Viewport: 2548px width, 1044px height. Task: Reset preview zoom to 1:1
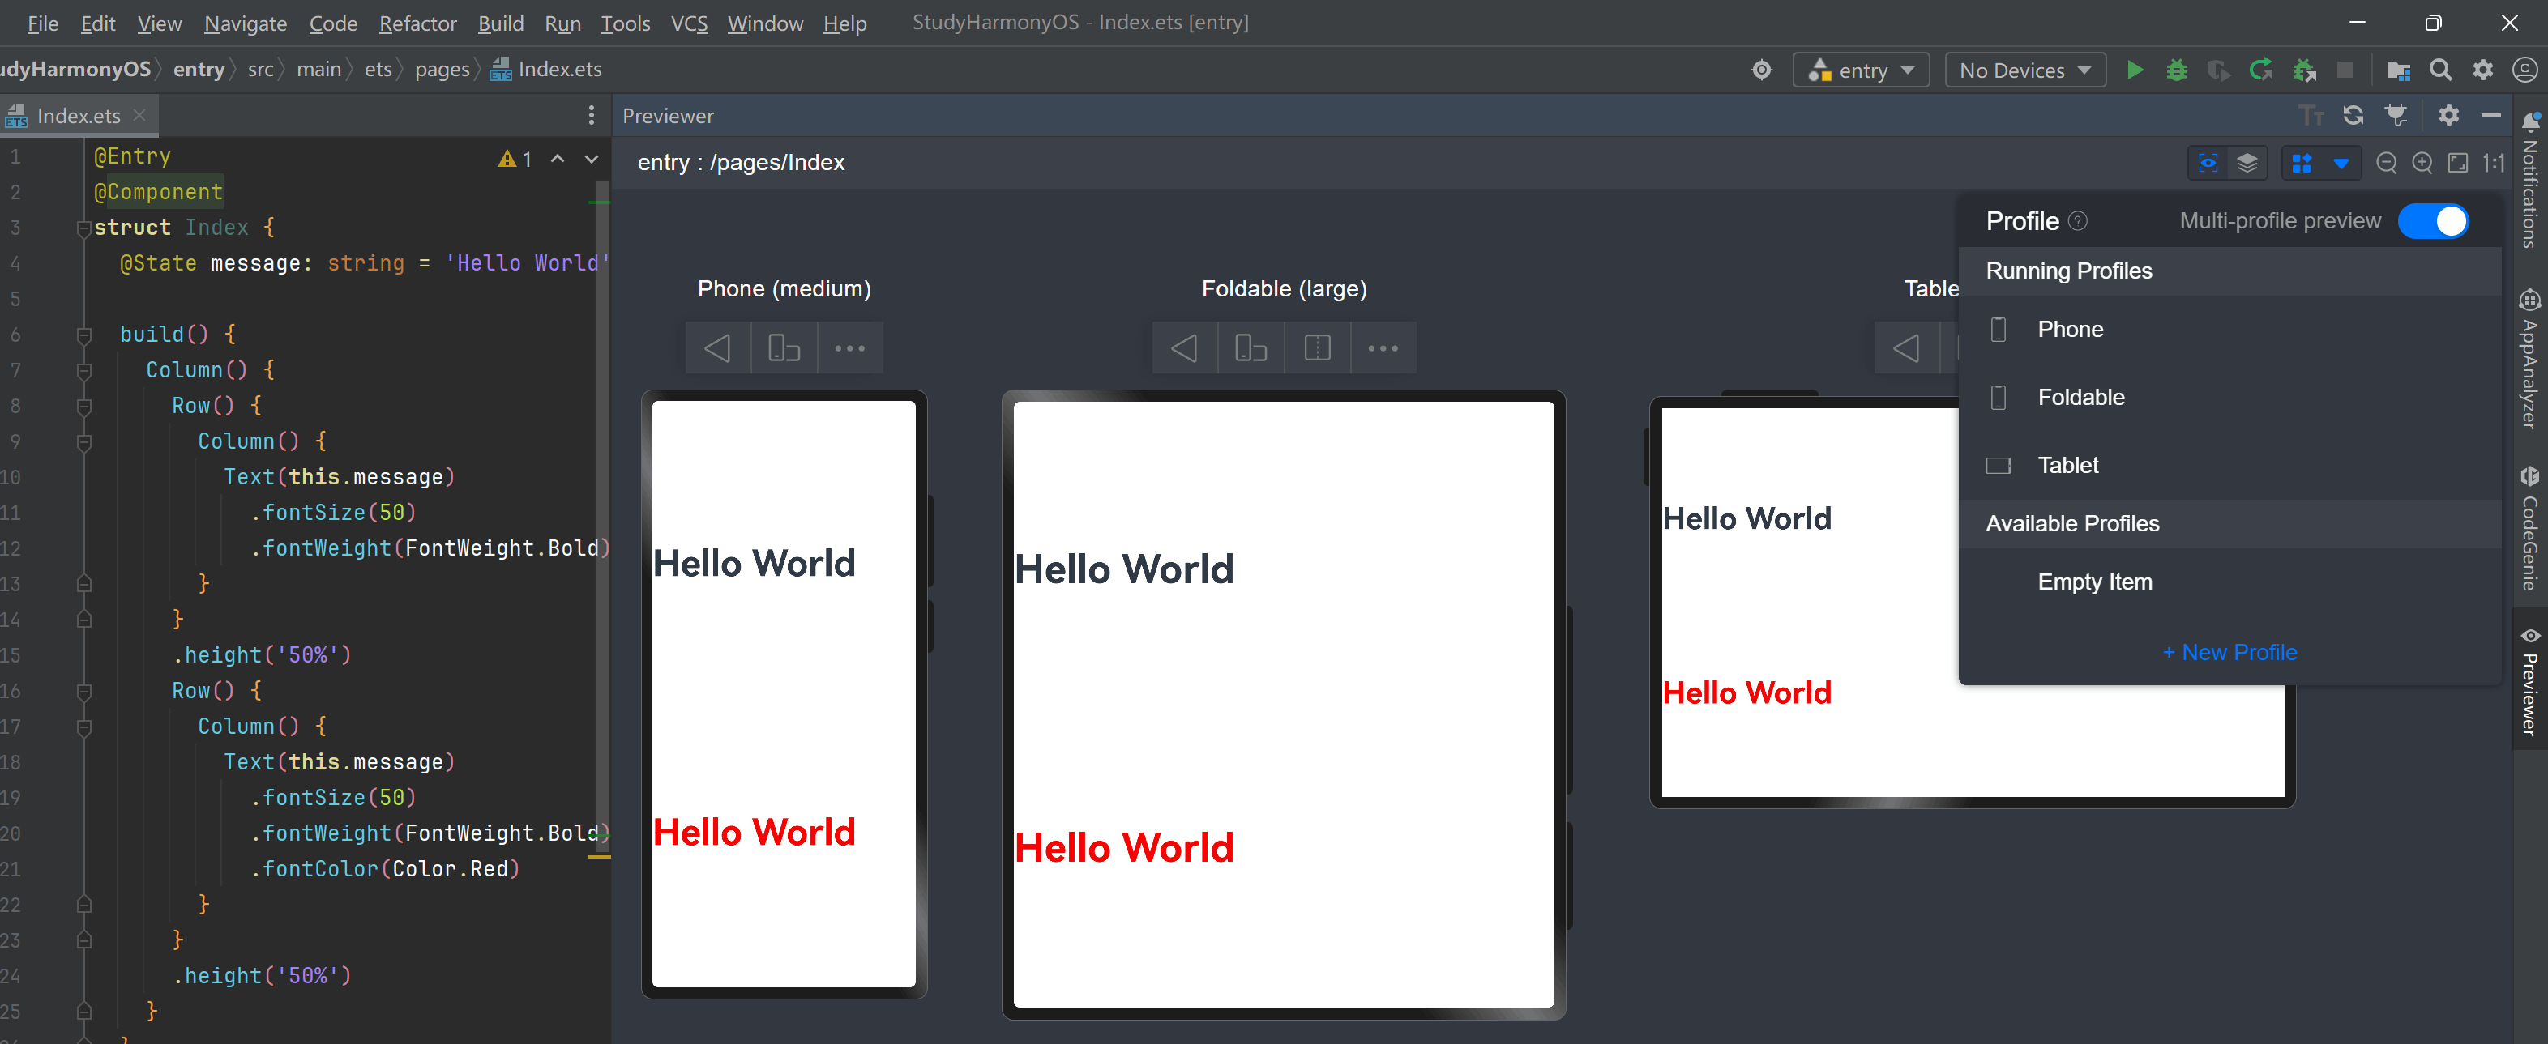pyautogui.click(x=2494, y=163)
